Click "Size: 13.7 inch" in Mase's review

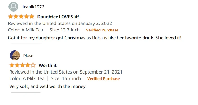(x=66, y=78)
